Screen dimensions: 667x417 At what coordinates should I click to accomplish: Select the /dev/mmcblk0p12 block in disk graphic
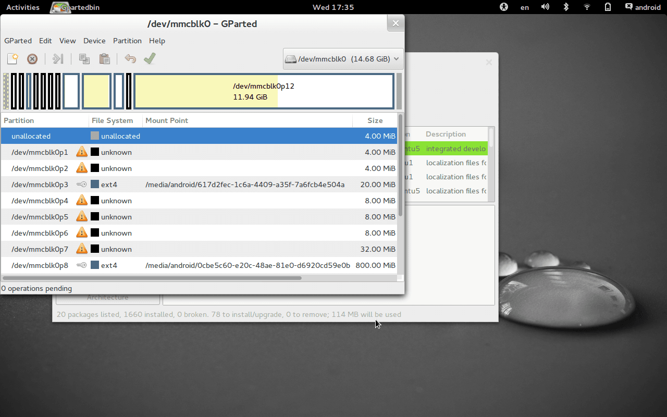point(264,91)
